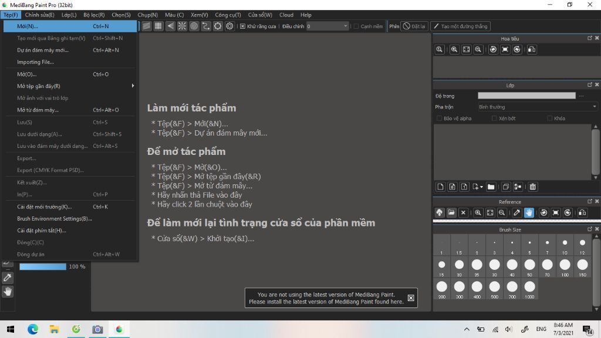Rotate left icon in Hoa tiêu panel

click(x=493, y=49)
